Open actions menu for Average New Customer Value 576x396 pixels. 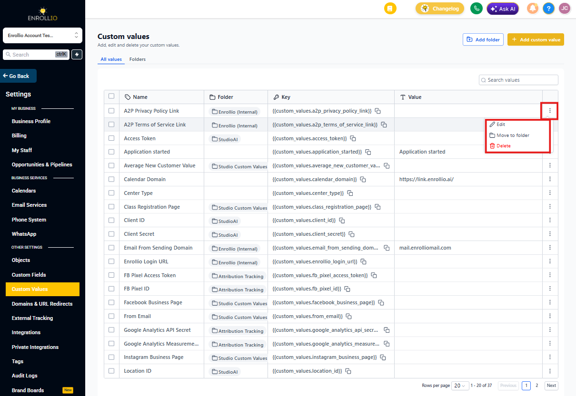[x=550, y=165]
